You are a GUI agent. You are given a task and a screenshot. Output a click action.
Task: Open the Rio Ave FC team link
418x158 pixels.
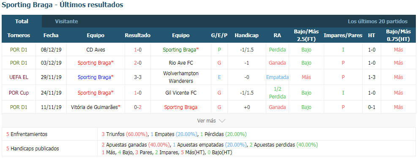pos(181,63)
